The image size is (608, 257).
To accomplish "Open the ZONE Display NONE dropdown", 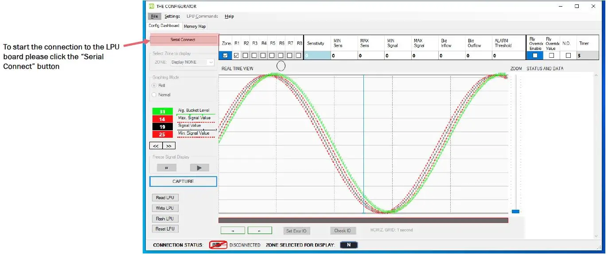I will (192, 62).
